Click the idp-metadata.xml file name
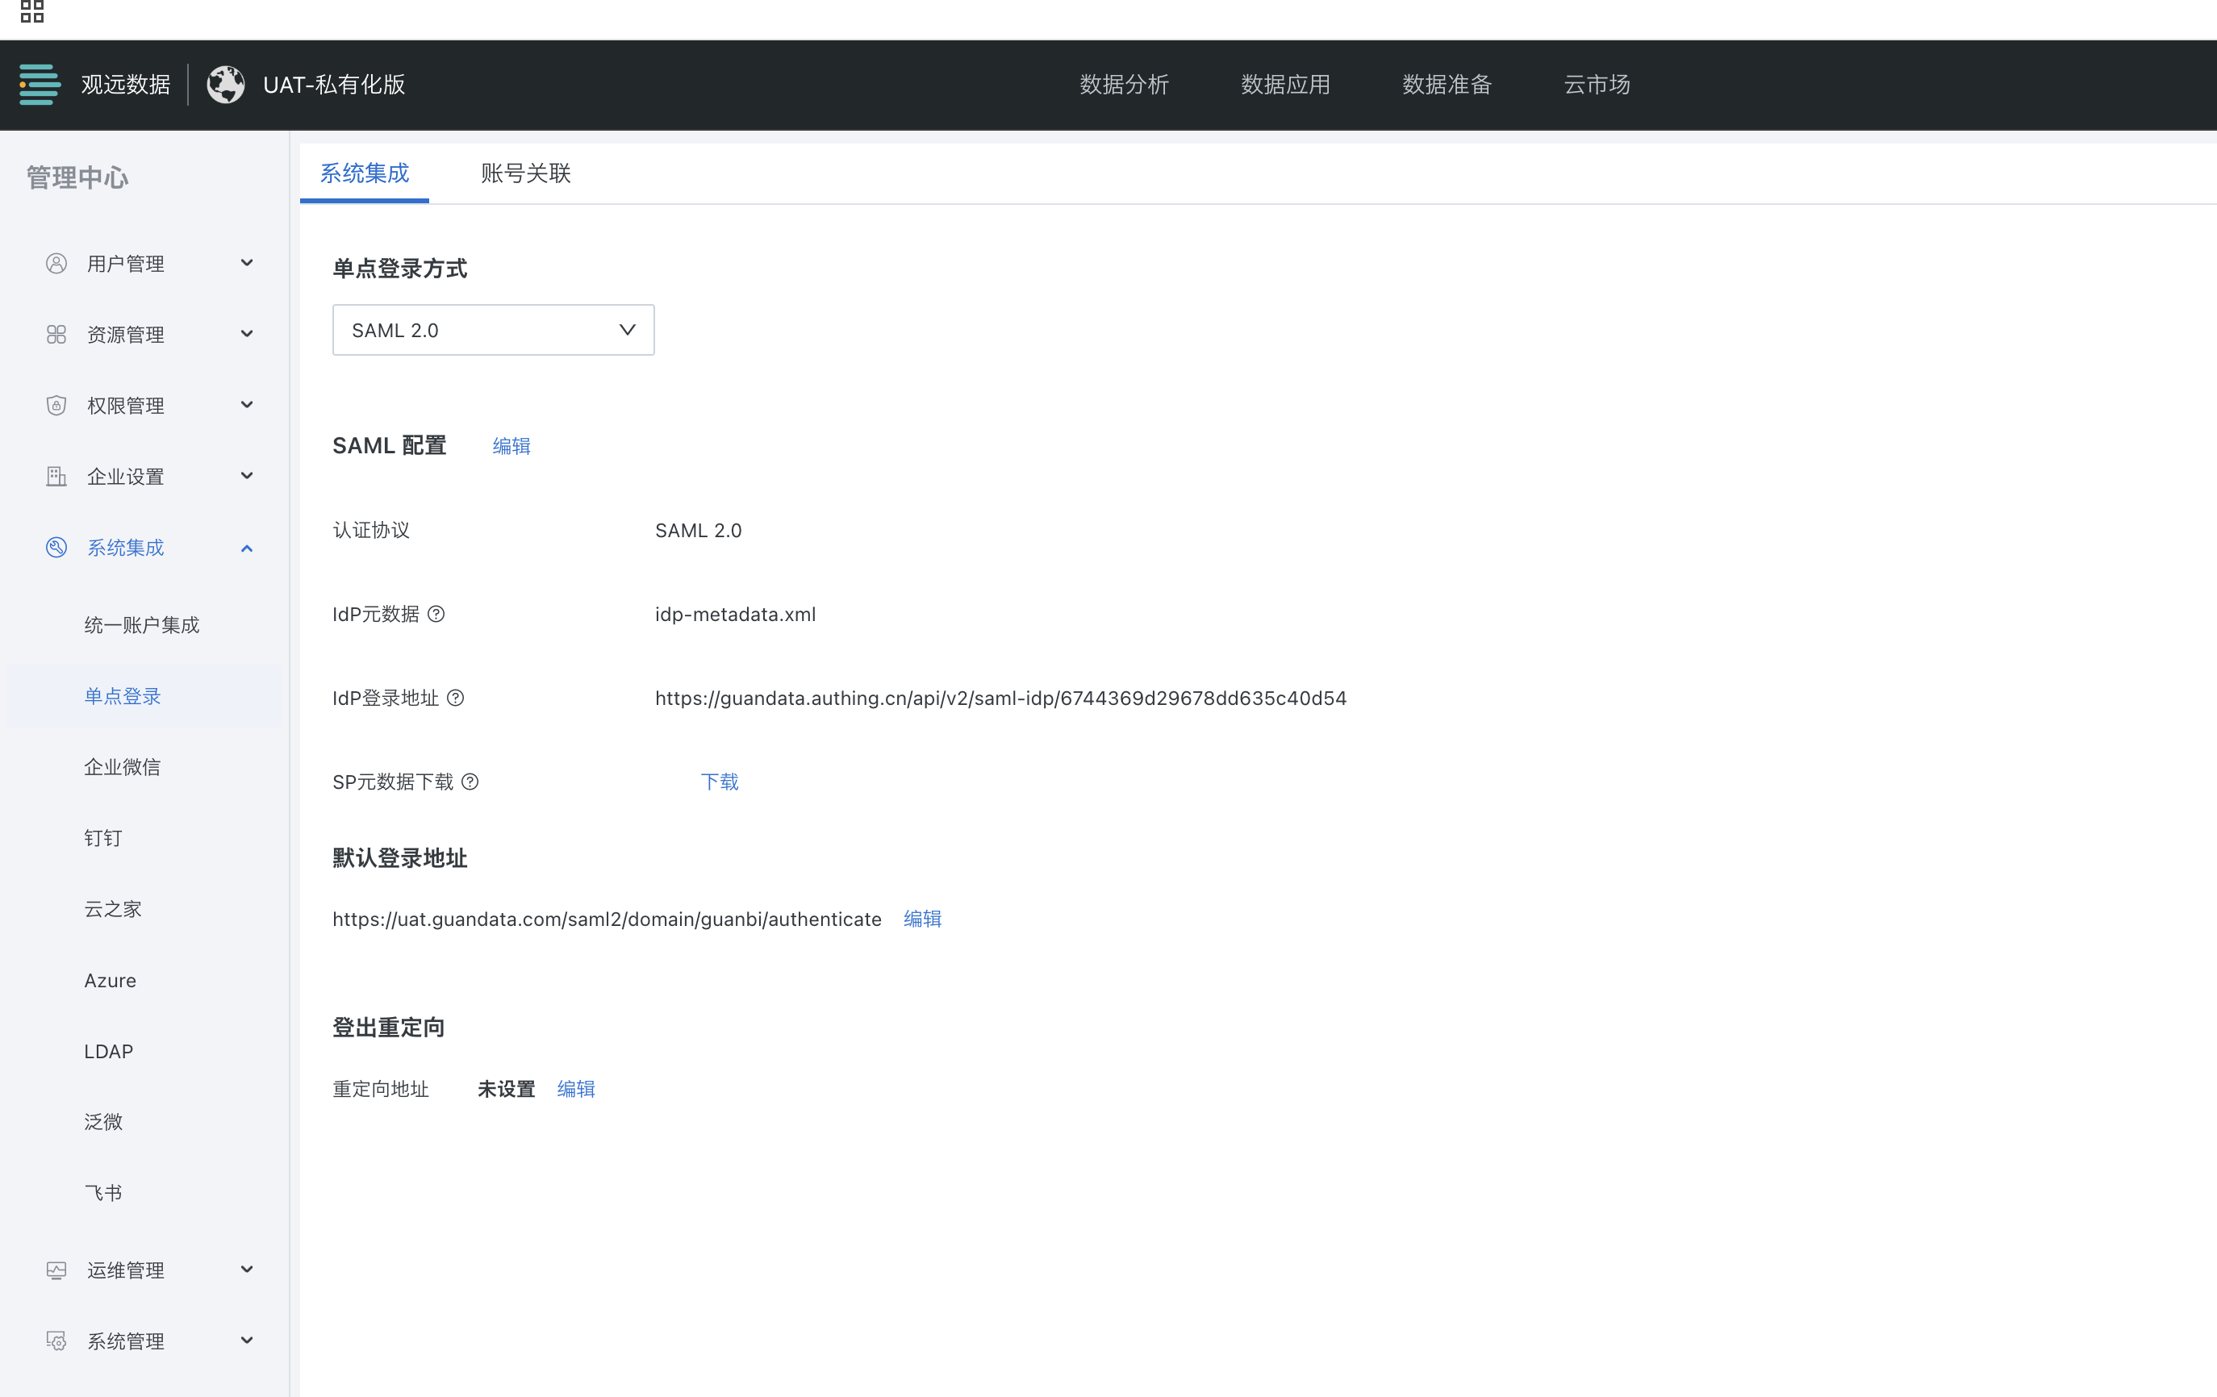Screen dimensions: 2217x1397 [x=736, y=615]
